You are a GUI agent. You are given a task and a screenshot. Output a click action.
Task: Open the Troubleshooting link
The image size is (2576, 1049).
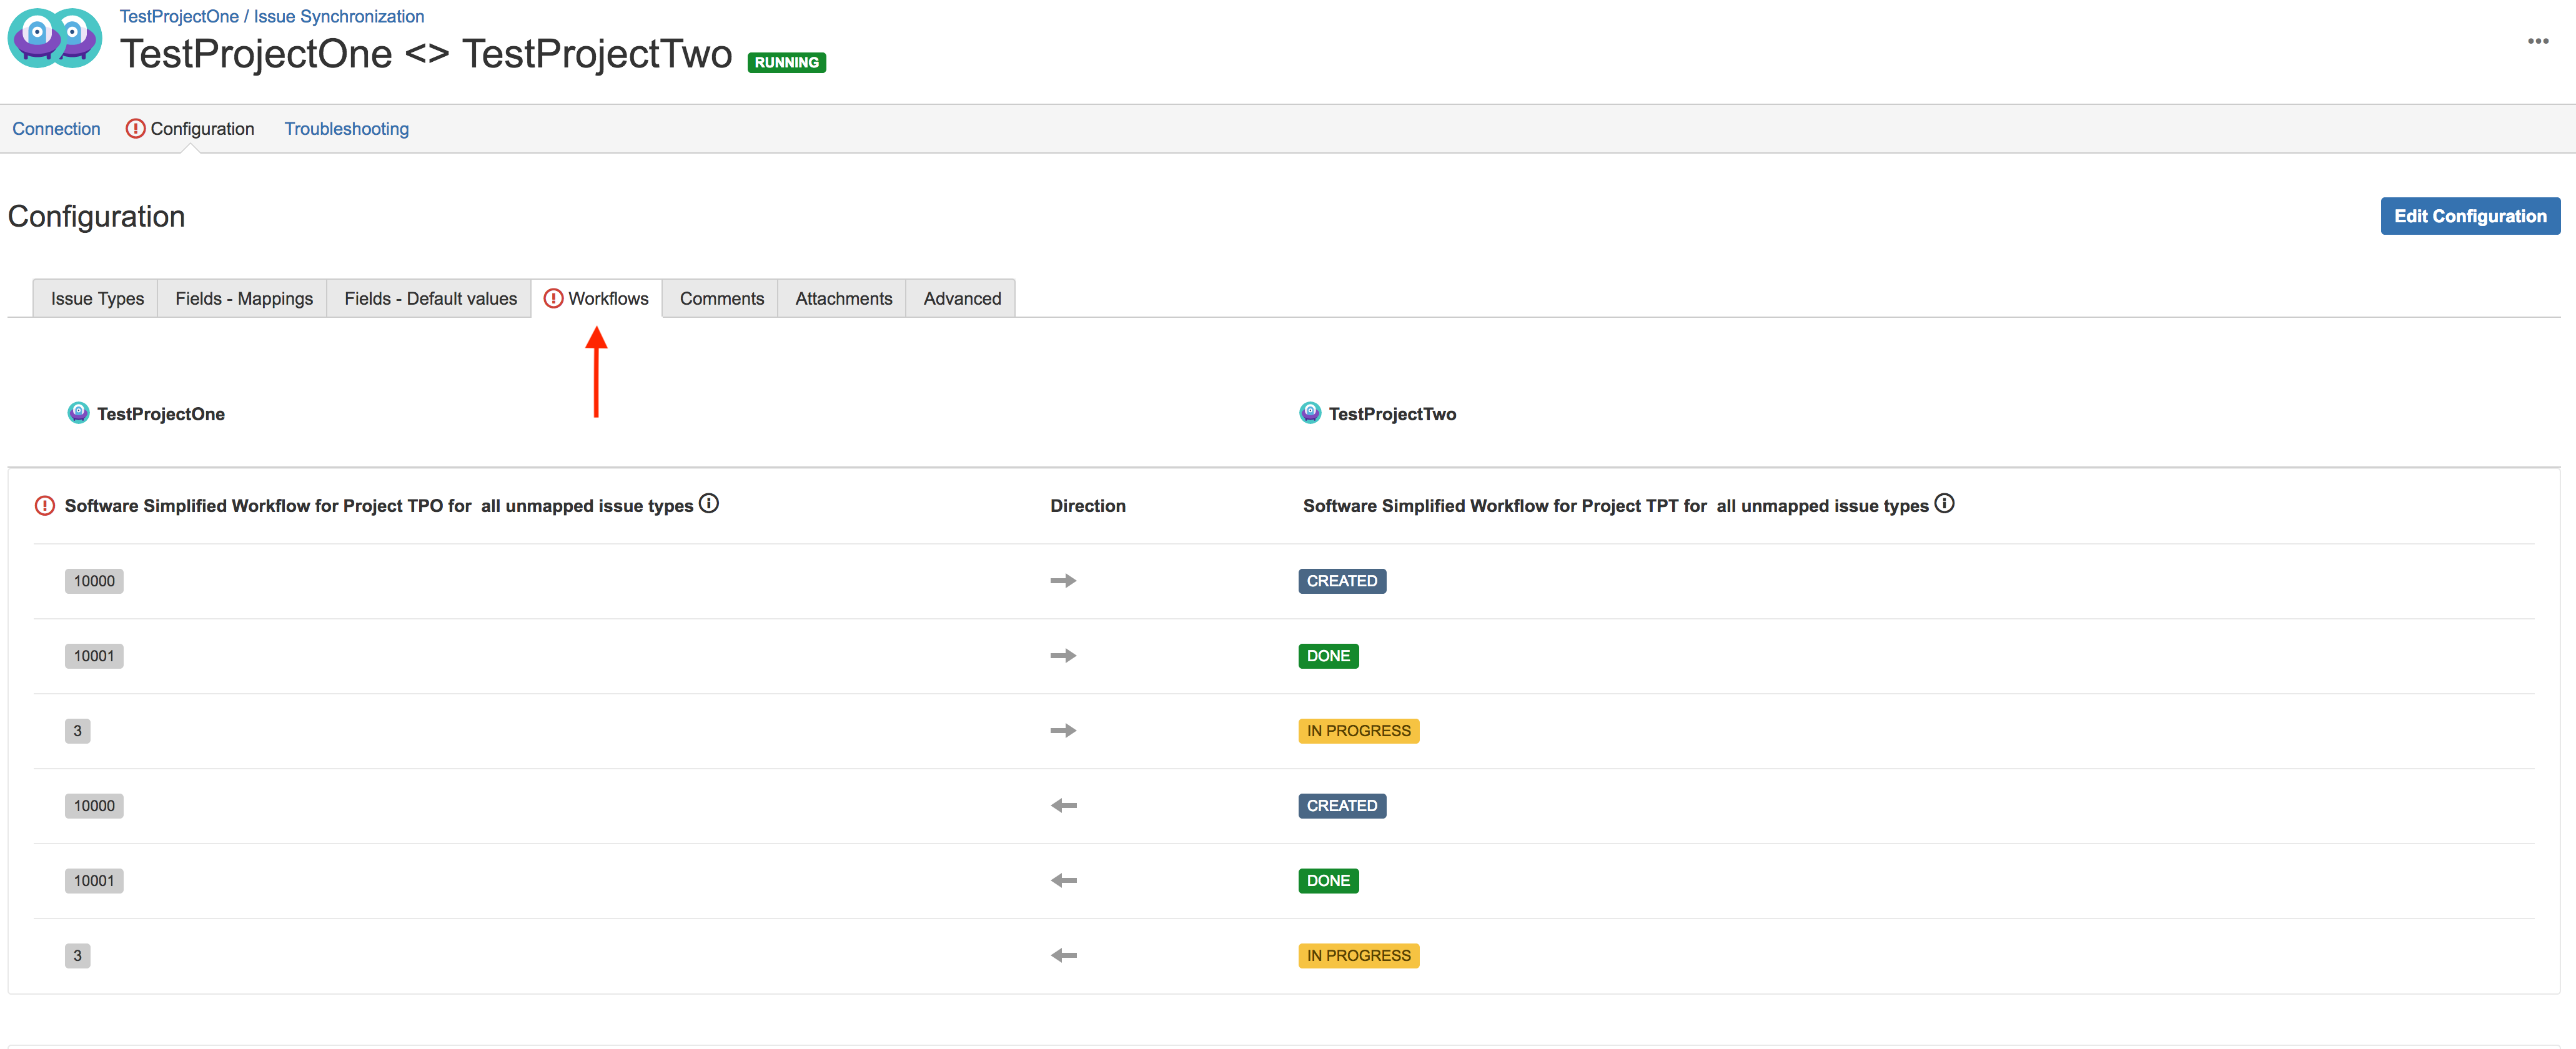click(346, 129)
